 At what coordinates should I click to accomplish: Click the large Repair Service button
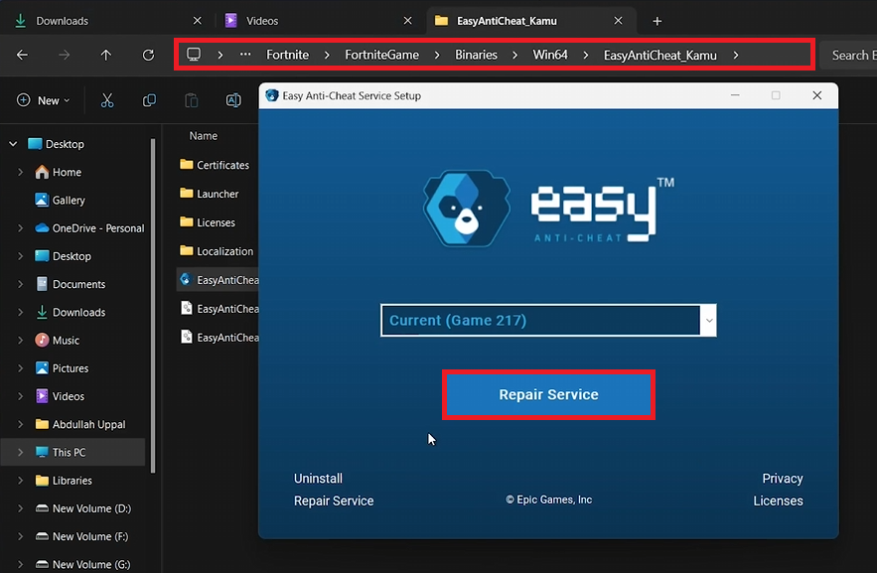pos(548,394)
